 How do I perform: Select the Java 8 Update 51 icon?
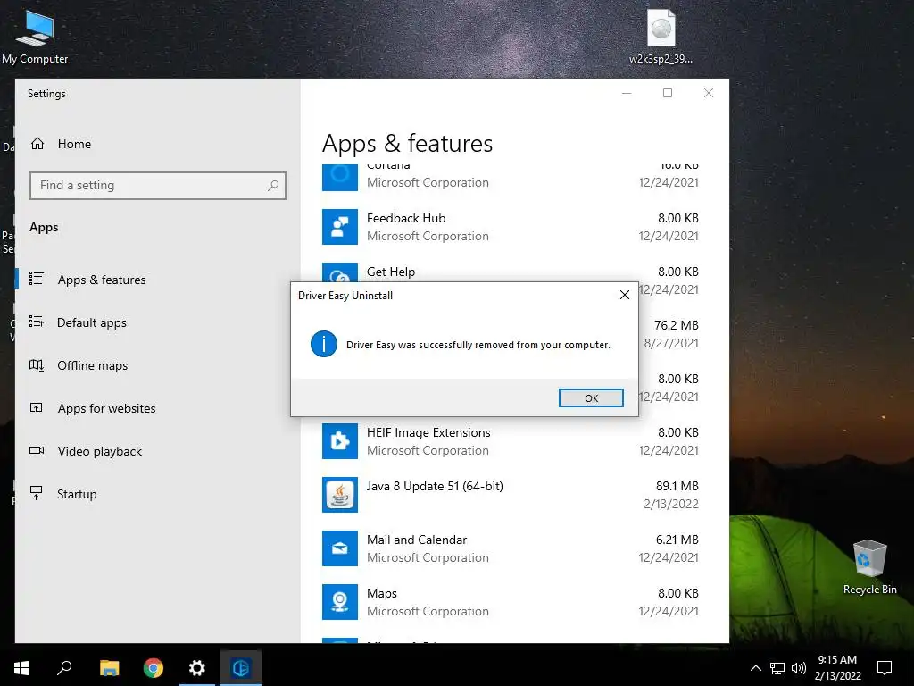point(340,495)
